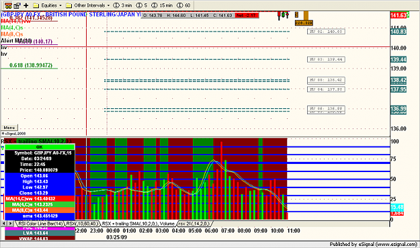
Task: Switch to the 3 min interval
Action: [123, 5]
